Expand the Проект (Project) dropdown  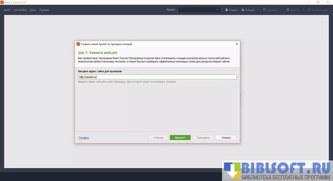click(x=217, y=9)
